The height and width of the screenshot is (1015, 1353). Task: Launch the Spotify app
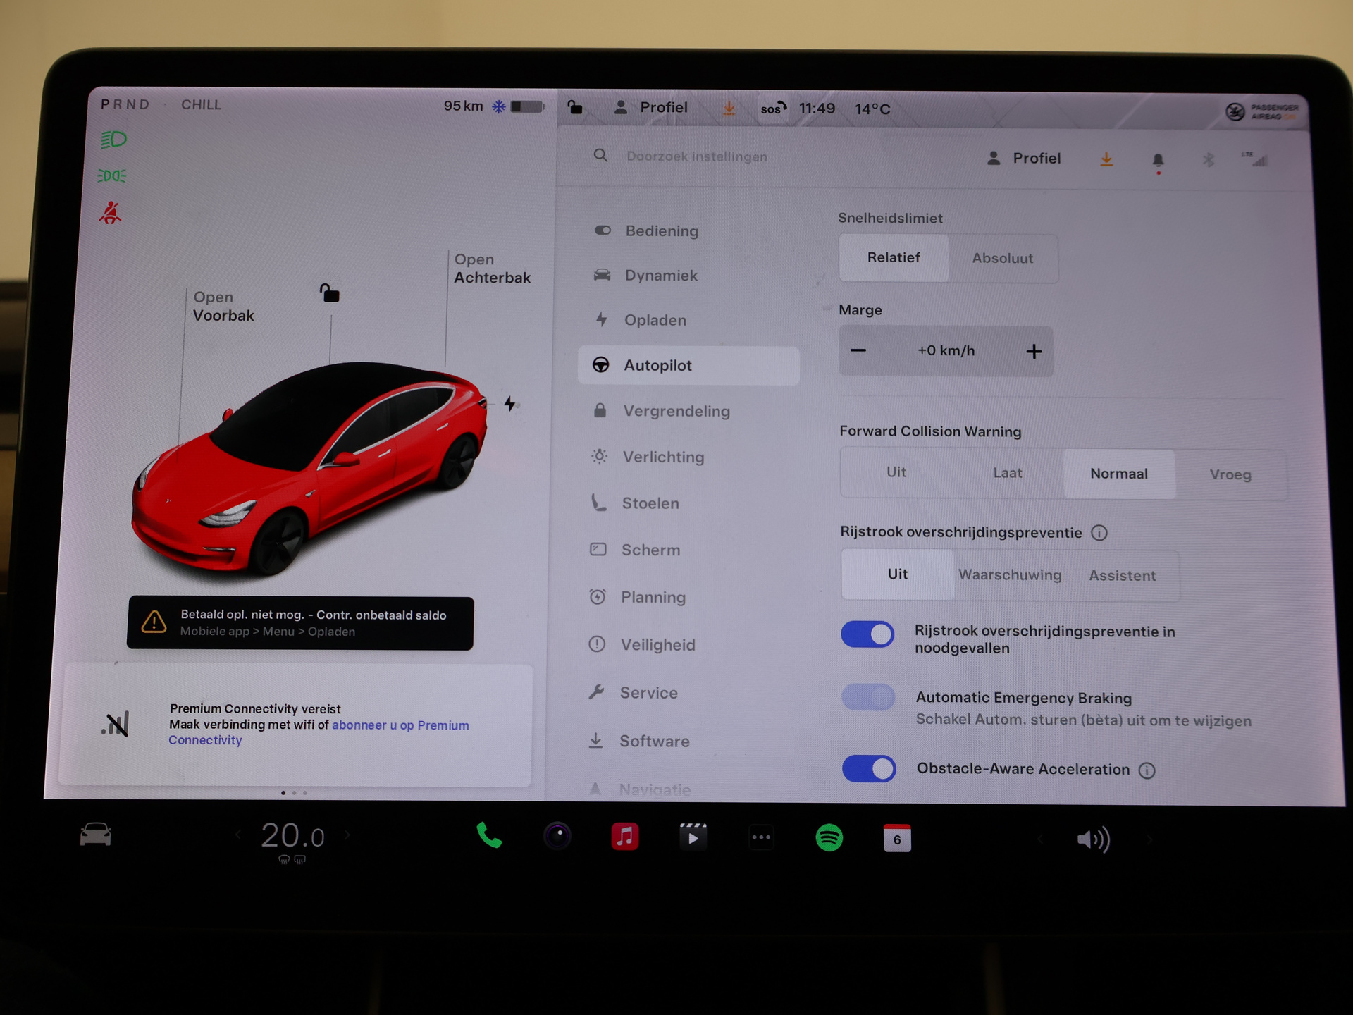(829, 838)
